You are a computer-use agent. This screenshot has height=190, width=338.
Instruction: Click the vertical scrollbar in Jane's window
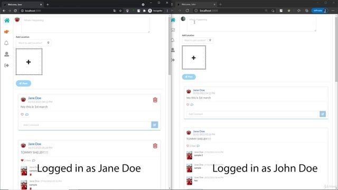tap(170, 45)
